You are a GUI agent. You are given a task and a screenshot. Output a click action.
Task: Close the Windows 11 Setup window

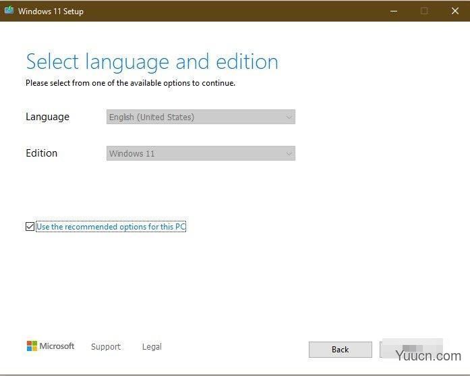pyautogui.click(x=454, y=11)
